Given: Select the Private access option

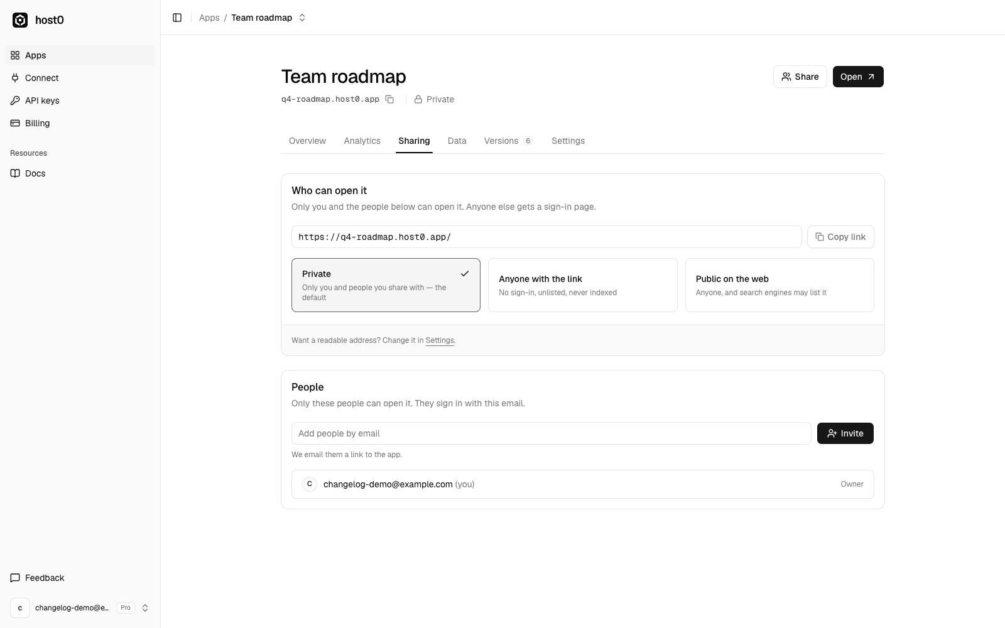Looking at the screenshot, I should coord(386,285).
